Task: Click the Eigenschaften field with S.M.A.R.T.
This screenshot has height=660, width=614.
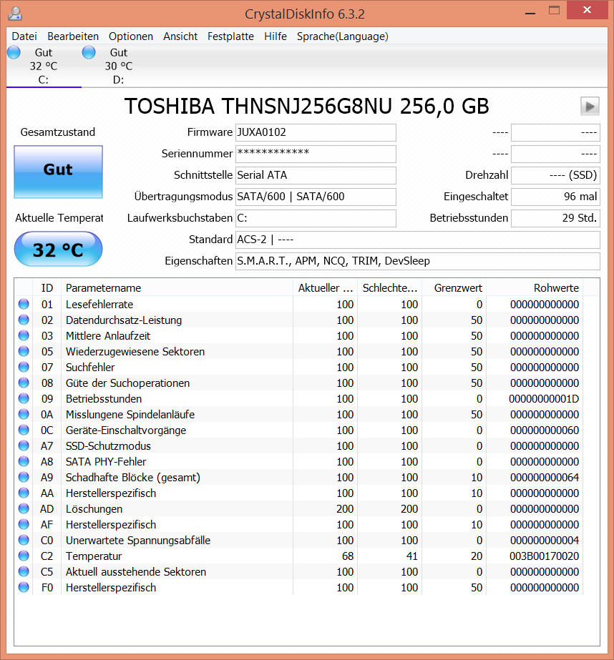Action: pos(417,261)
